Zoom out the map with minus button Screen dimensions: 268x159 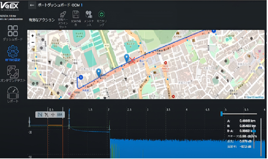[33, 42]
